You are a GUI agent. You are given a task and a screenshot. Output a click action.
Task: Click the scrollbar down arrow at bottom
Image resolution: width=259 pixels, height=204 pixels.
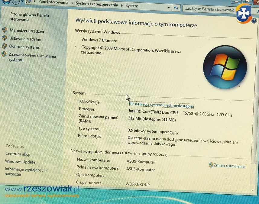(252, 190)
